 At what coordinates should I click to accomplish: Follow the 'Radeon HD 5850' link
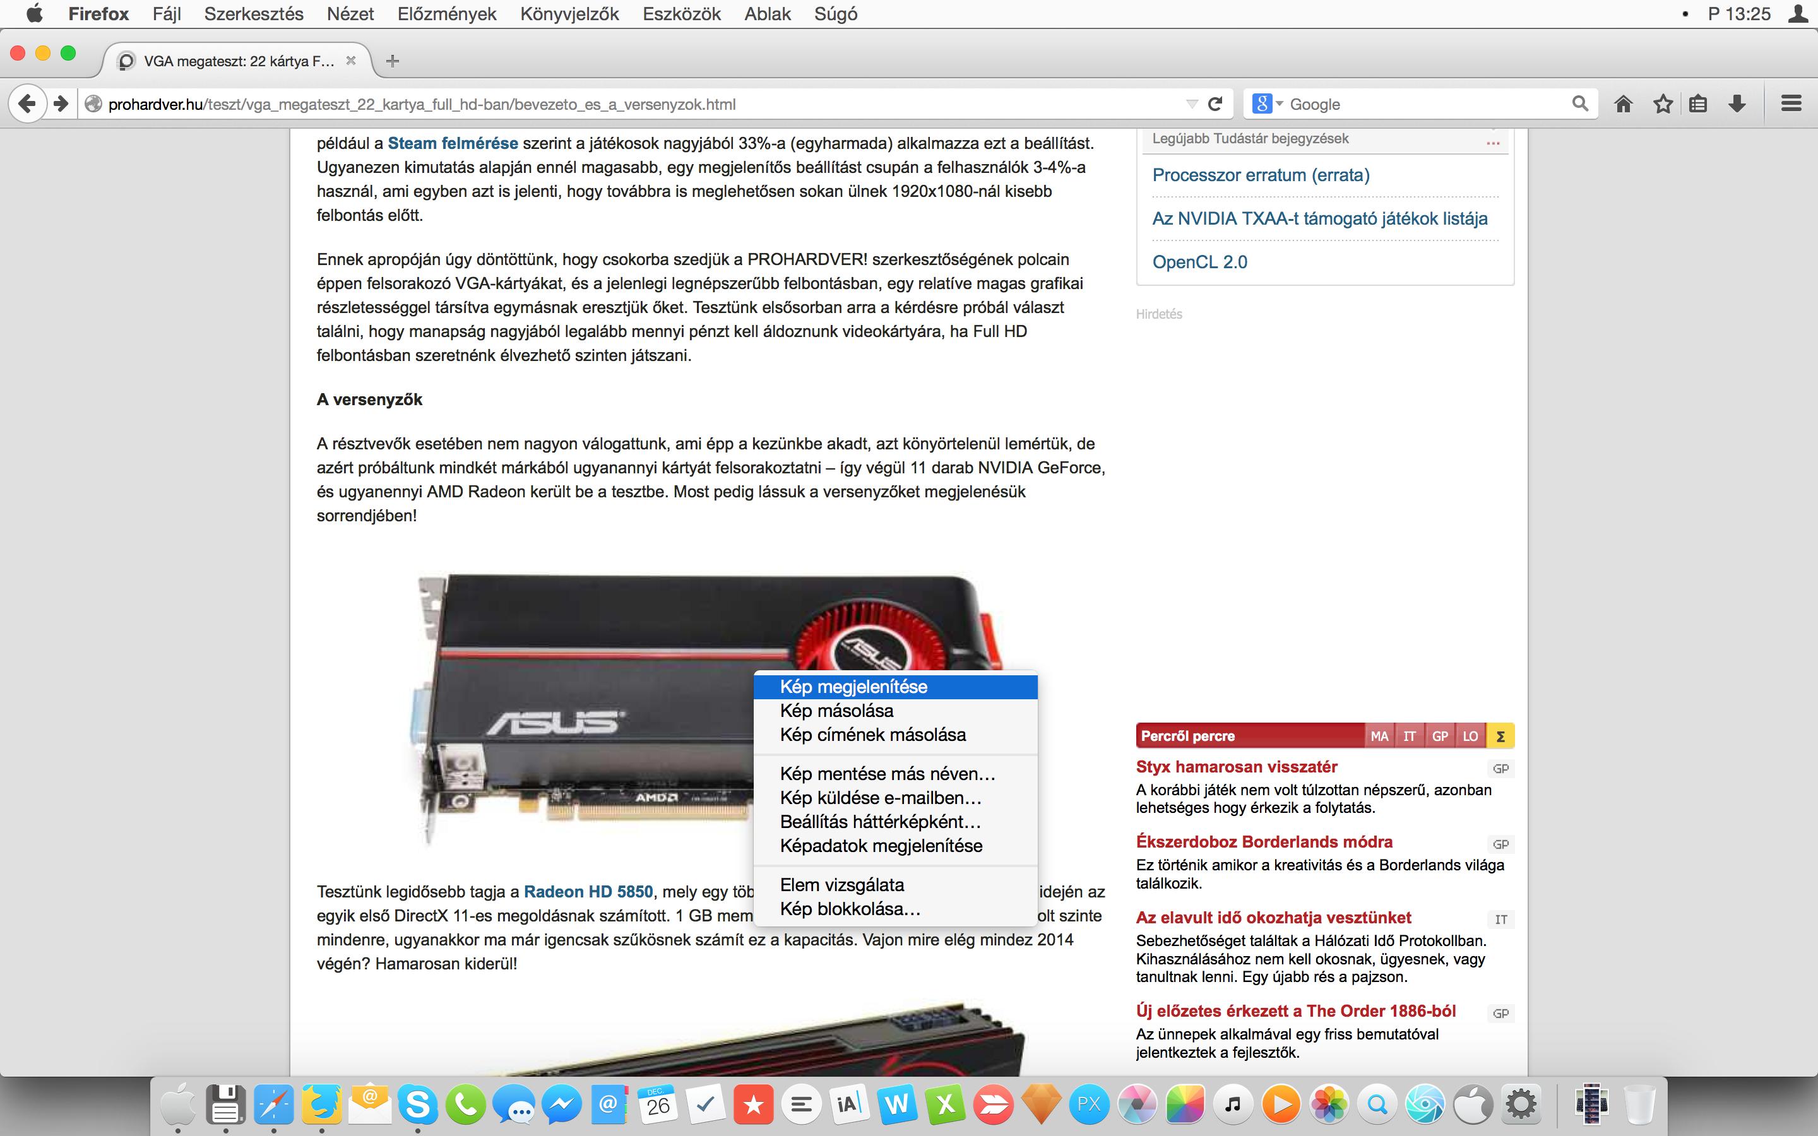[588, 892]
